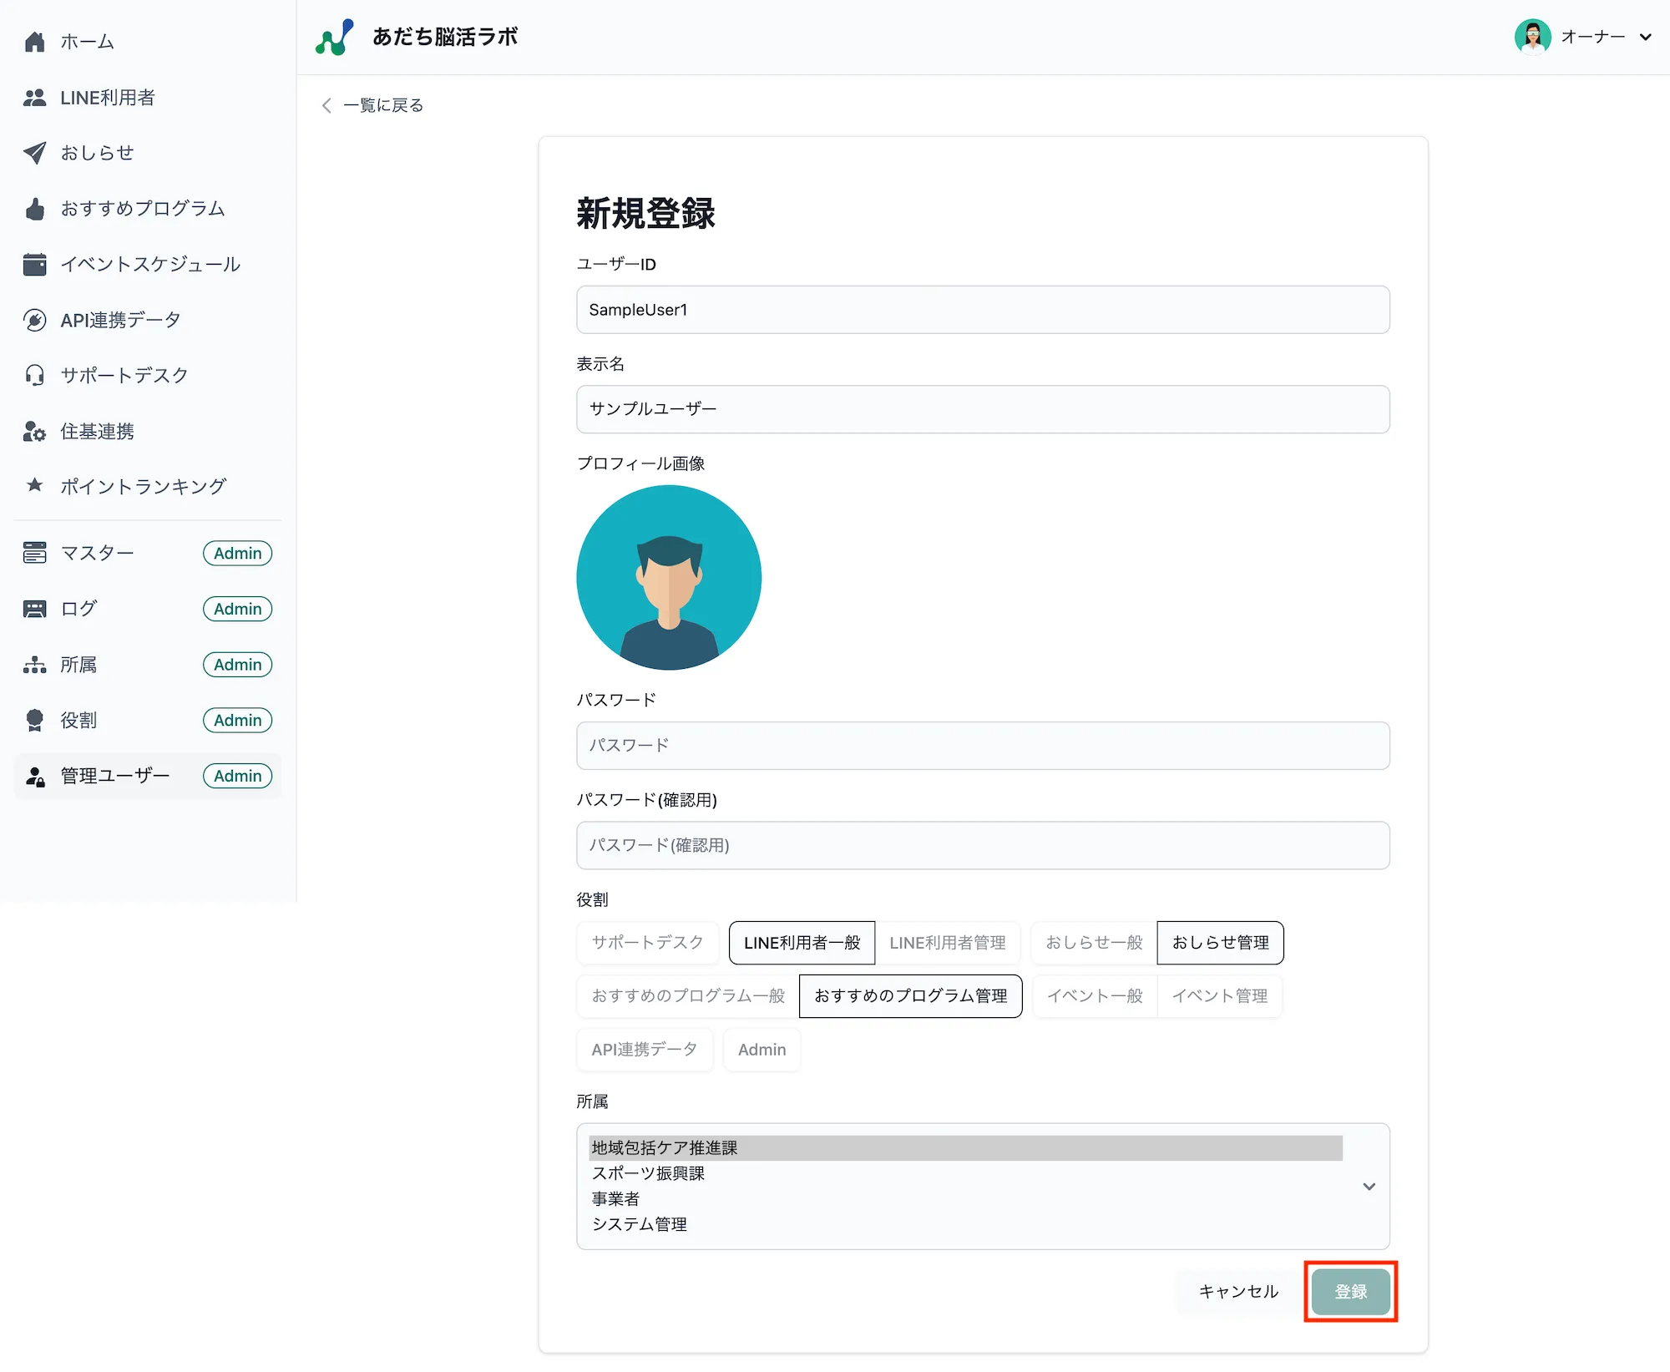This screenshot has height=1372, width=1670.
Task: Cancel the form with キャンセル
Action: click(x=1237, y=1292)
